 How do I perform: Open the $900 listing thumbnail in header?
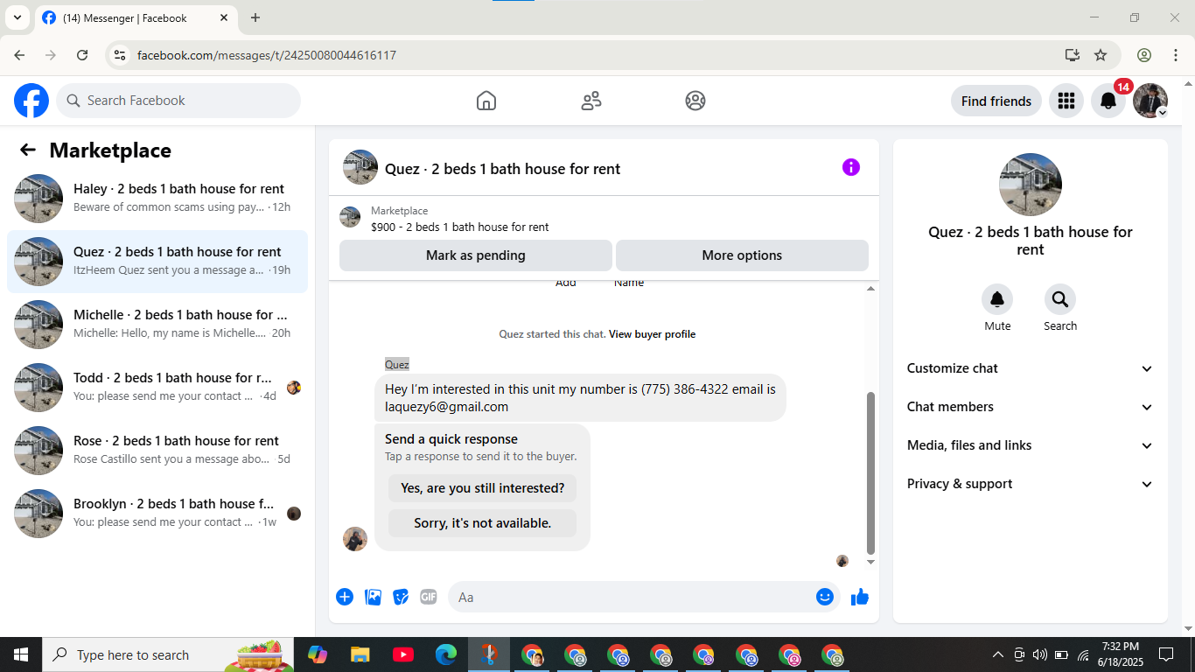(x=350, y=217)
